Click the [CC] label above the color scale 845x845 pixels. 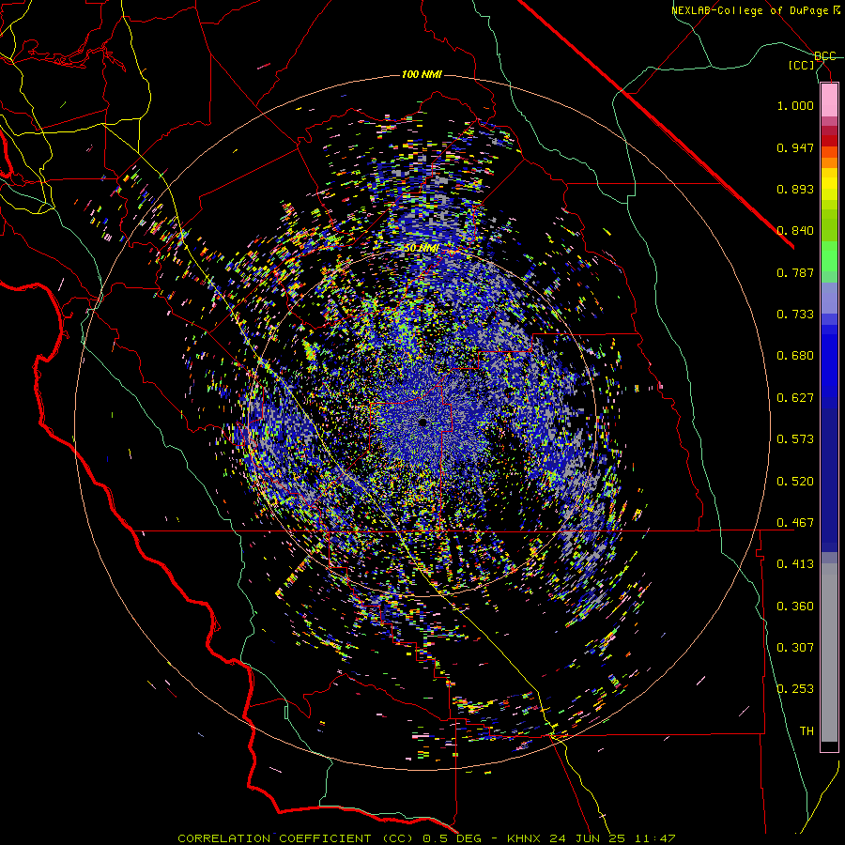click(802, 65)
